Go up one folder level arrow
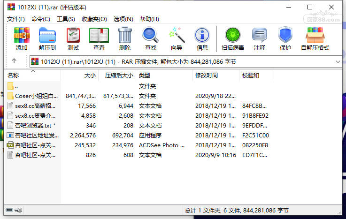 (14, 61)
